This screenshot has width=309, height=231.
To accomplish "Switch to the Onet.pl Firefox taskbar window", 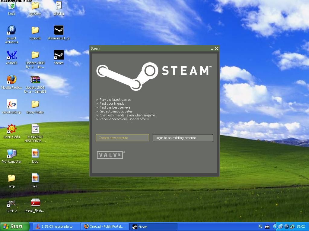I will (x=105, y=227).
